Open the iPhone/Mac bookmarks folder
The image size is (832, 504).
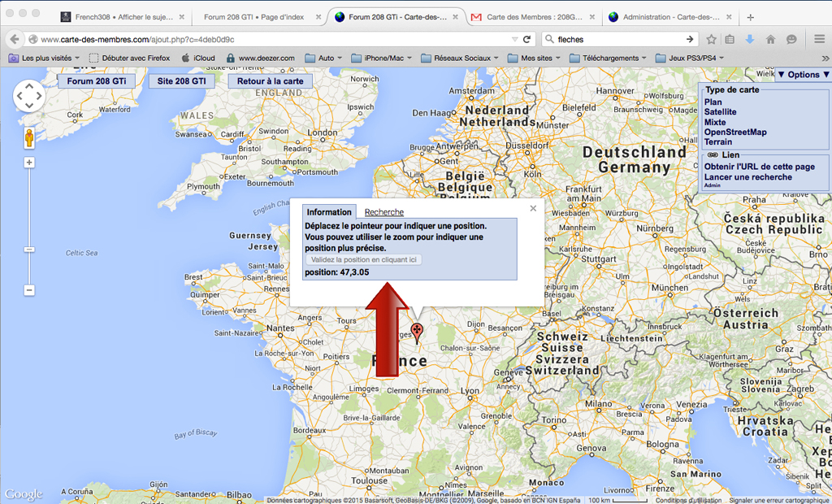pos(382,58)
